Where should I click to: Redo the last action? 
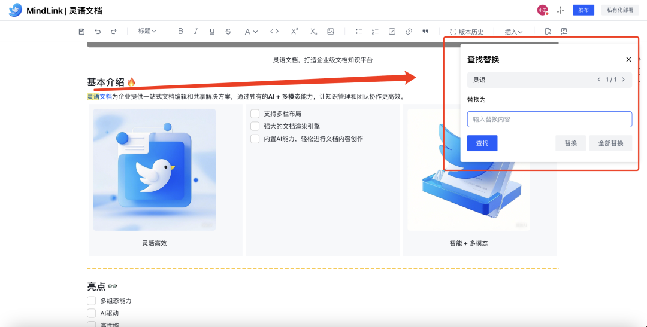point(113,31)
